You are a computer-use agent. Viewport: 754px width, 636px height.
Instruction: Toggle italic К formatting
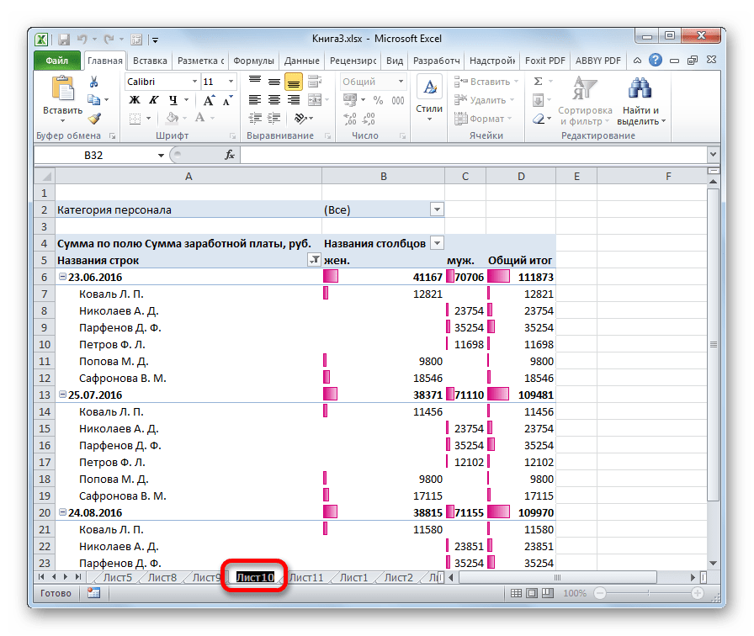(x=152, y=100)
